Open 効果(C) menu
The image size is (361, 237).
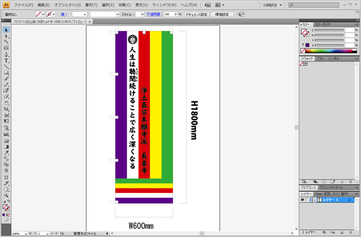pos(125,5)
